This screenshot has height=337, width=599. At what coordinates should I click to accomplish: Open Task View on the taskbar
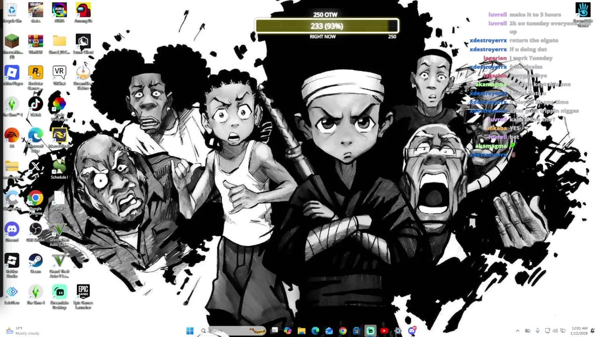[274, 331]
